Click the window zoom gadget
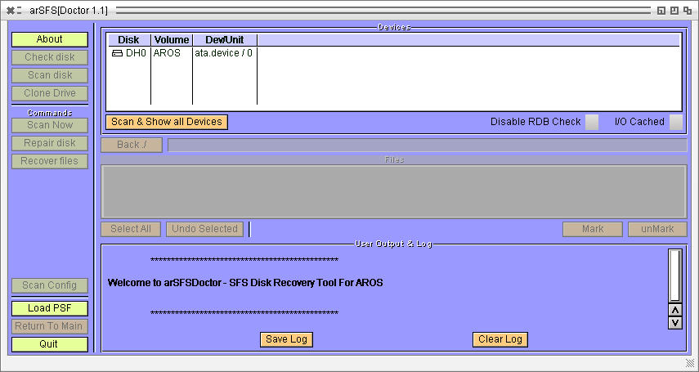 [674, 11]
